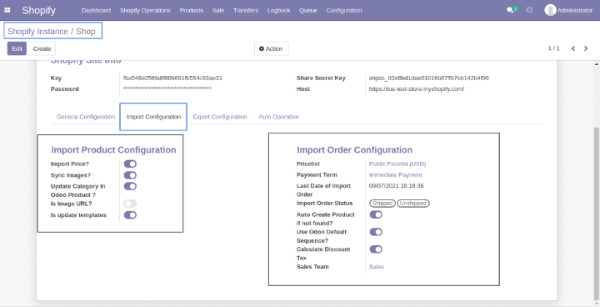Open the apps grid menu icon
This screenshot has height=307, width=600.
pos(7,10)
